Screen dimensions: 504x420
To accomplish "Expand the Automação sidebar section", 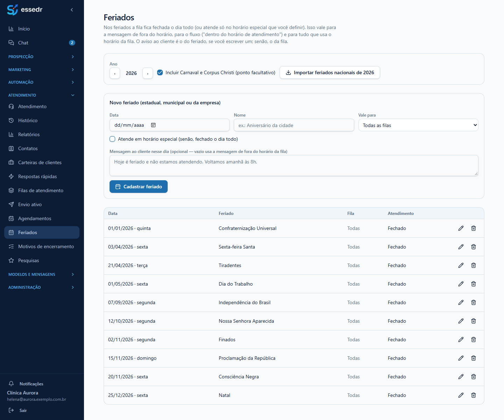I will click(x=42, y=82).
